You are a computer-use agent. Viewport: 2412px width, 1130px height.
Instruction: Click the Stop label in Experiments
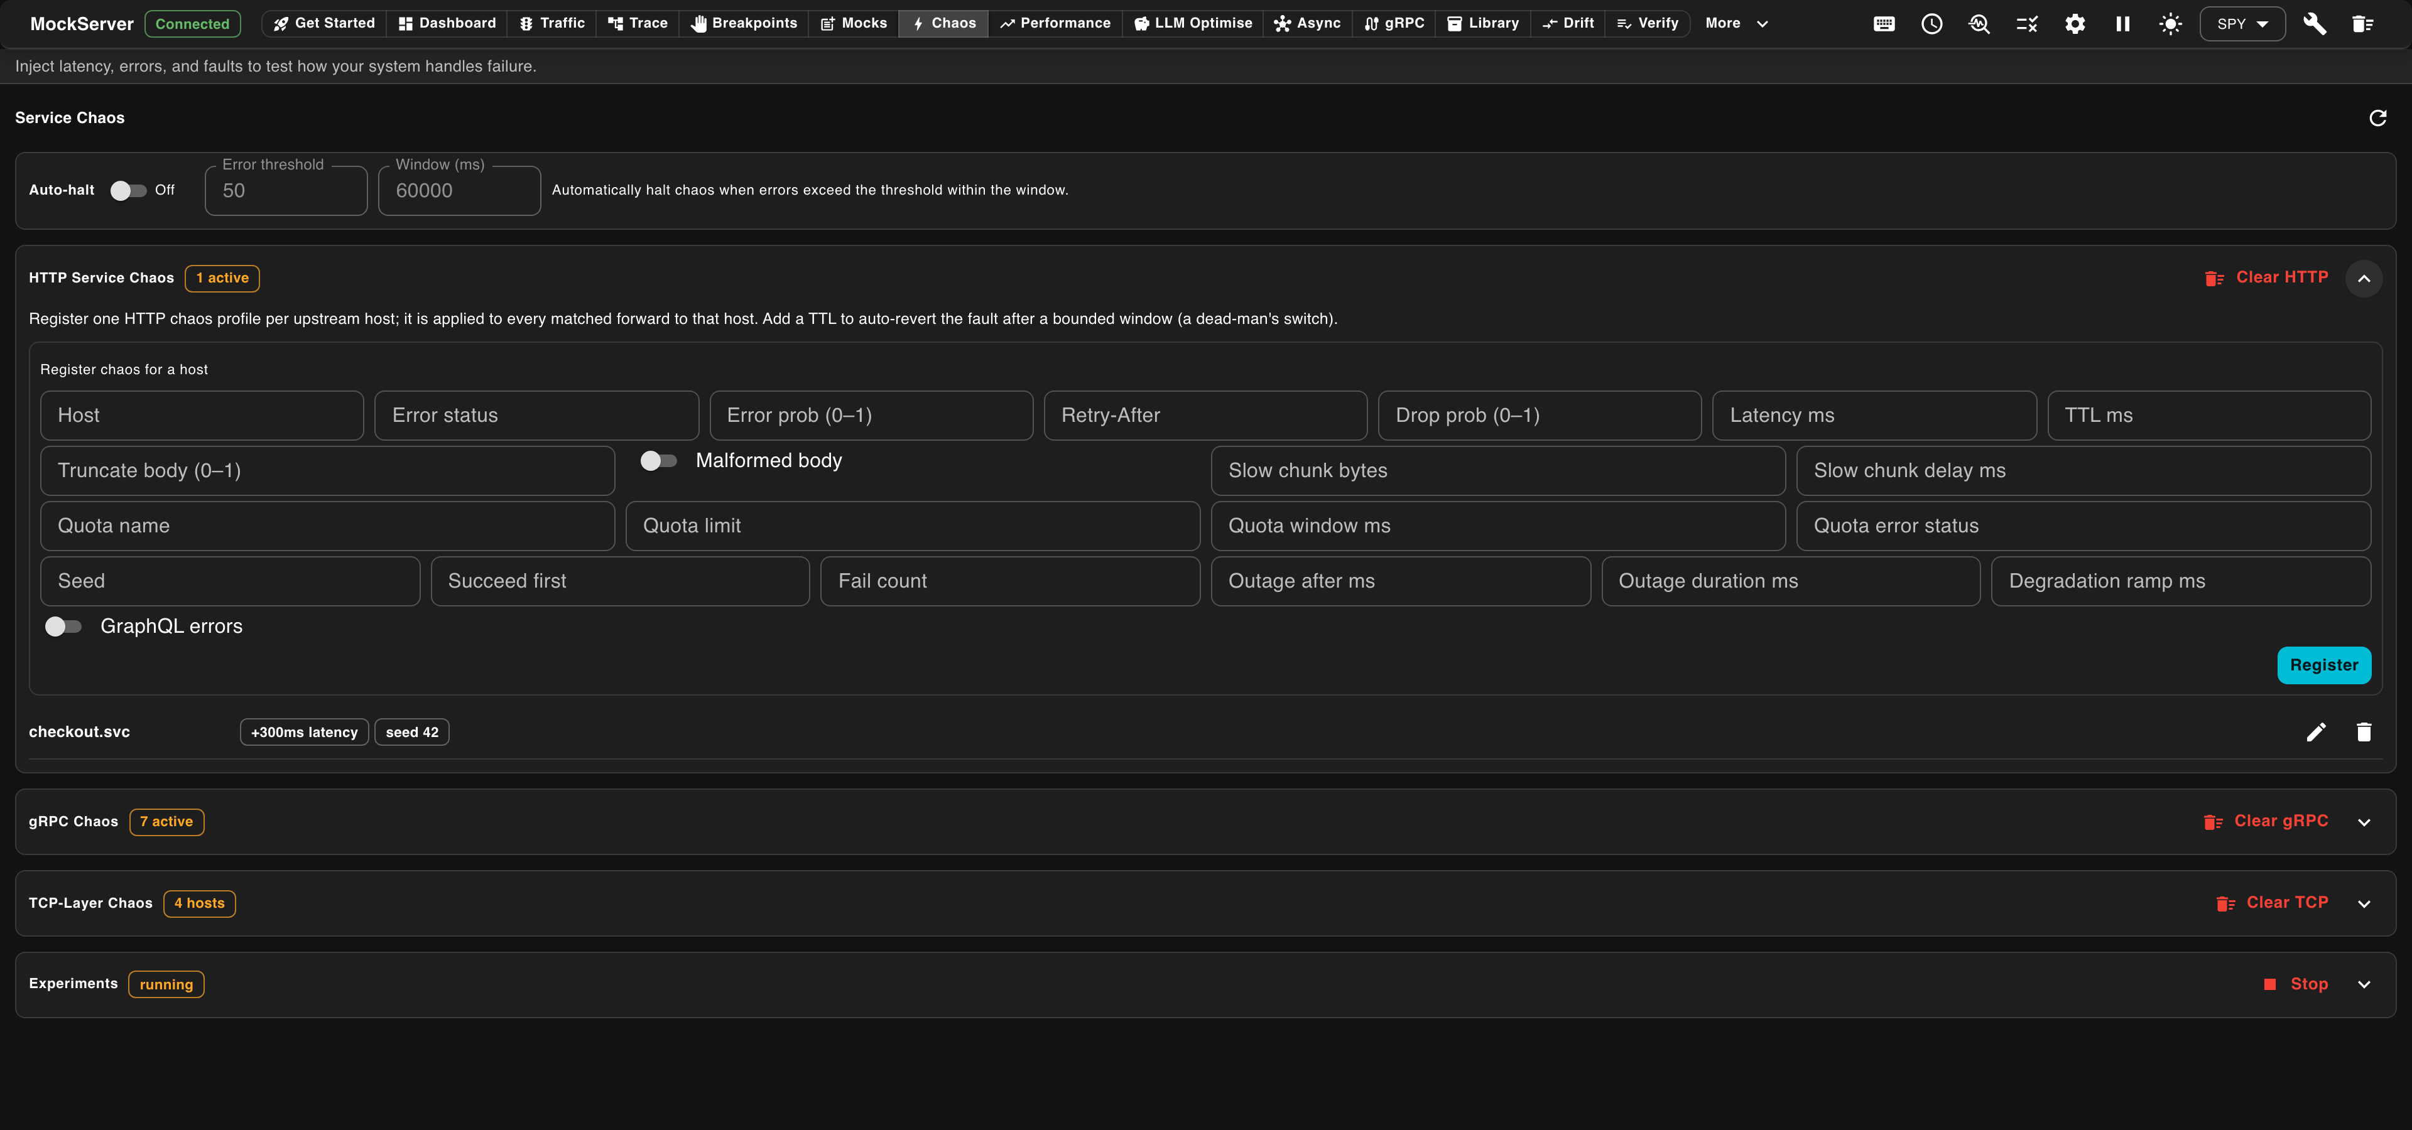click(x=2309, y=984)
